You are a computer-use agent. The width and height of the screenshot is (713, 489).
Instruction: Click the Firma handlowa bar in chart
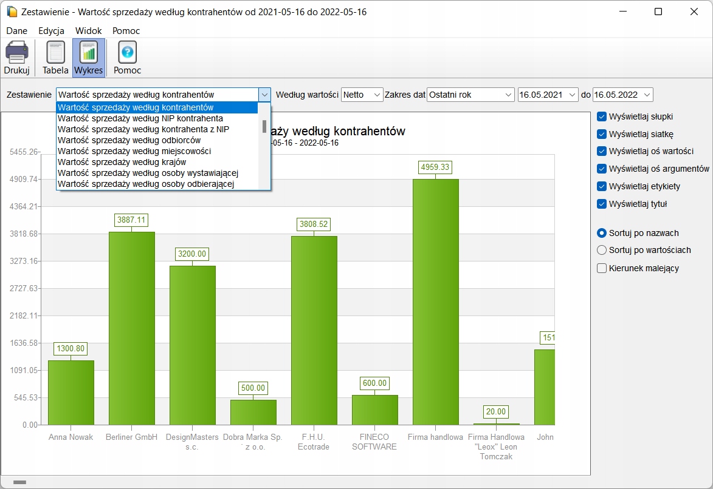coord(435,302)
